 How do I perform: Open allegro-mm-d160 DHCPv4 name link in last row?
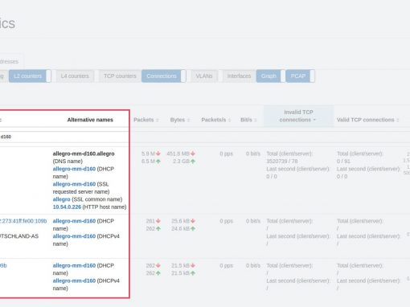74,280
